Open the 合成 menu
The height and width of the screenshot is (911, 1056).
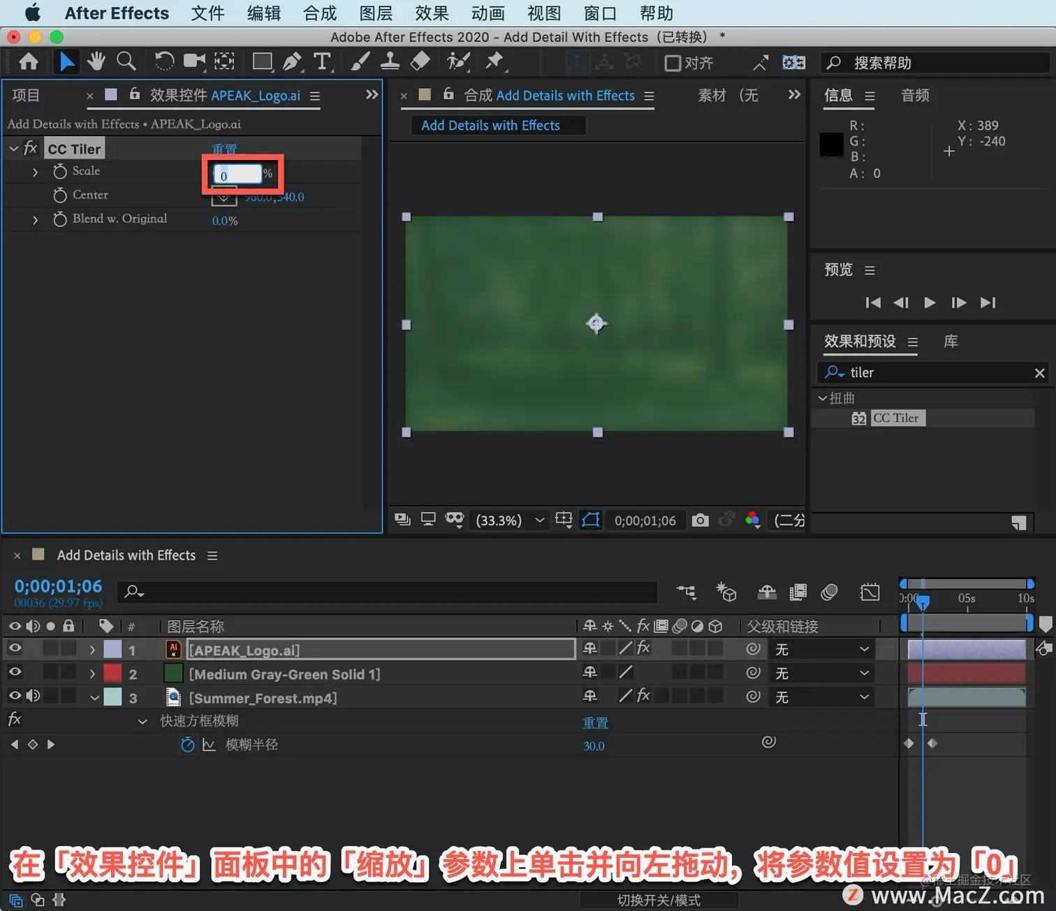pos(320,13)
